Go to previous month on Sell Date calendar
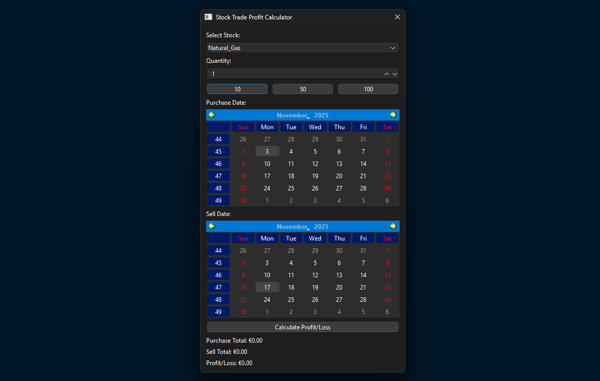600x381 pixels. 211,226
